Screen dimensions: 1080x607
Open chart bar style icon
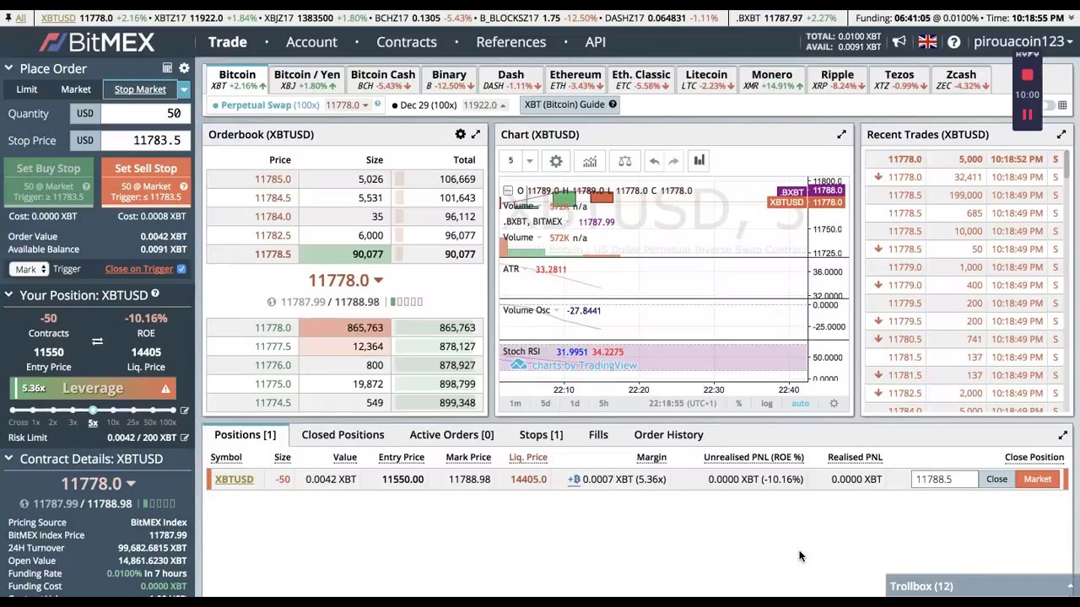[x=699, y=161]
